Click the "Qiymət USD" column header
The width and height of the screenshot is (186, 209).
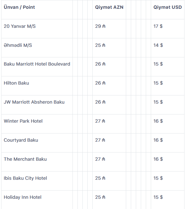coord(168,7)
